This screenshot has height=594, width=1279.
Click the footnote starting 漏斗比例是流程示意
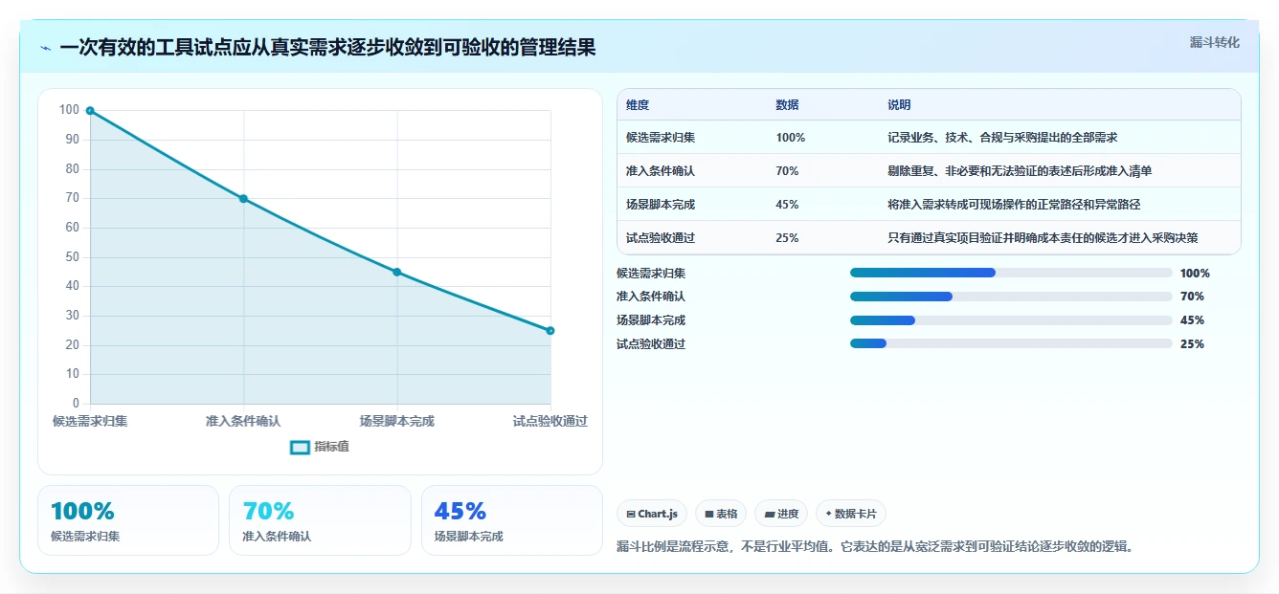(875, 547)
